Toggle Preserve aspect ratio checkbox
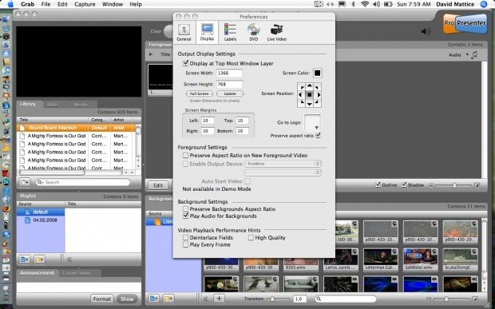This screenshot has width=495, height=309. pyautogui.click(x=318, y=136)
